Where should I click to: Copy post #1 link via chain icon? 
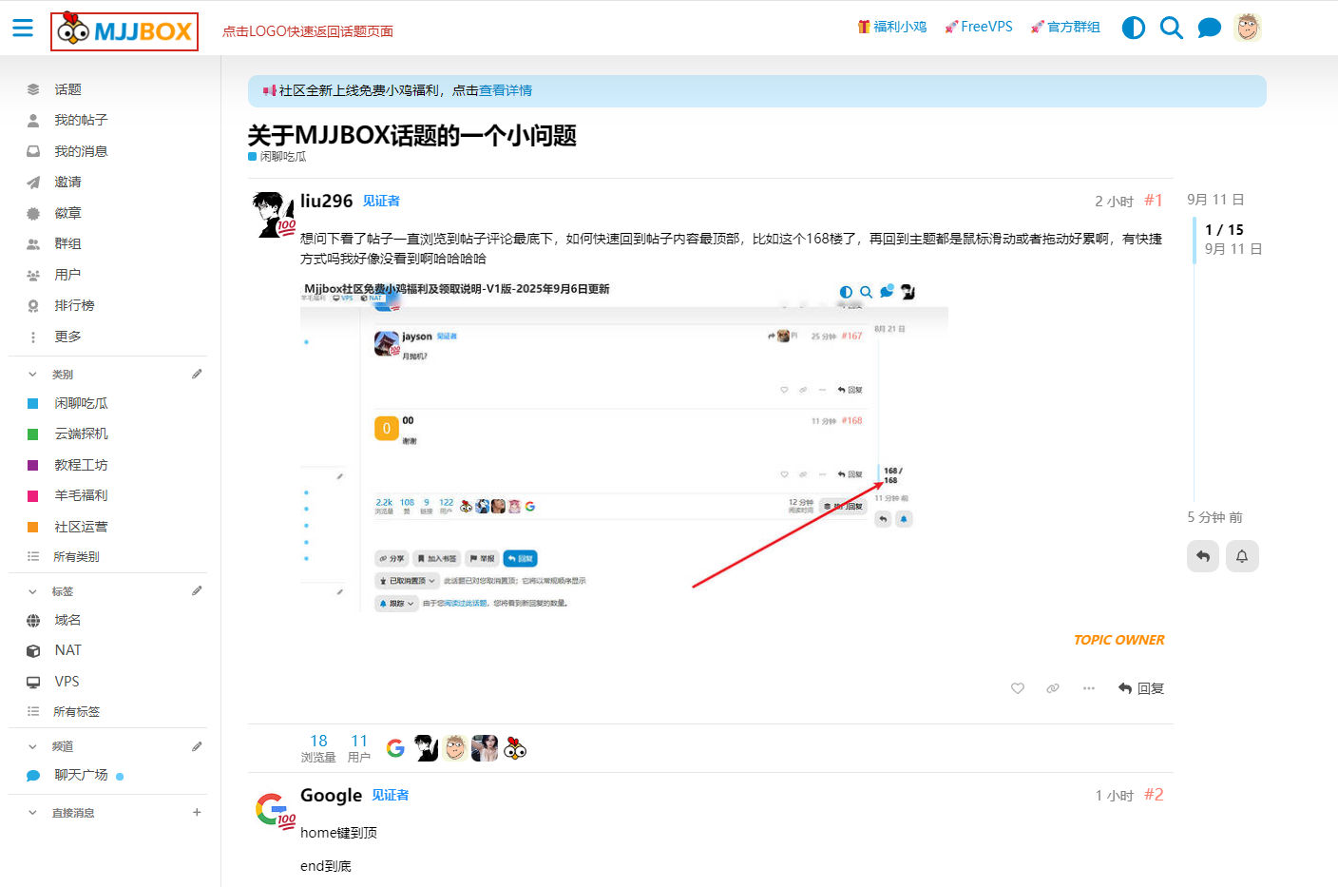click(1053, 688)
